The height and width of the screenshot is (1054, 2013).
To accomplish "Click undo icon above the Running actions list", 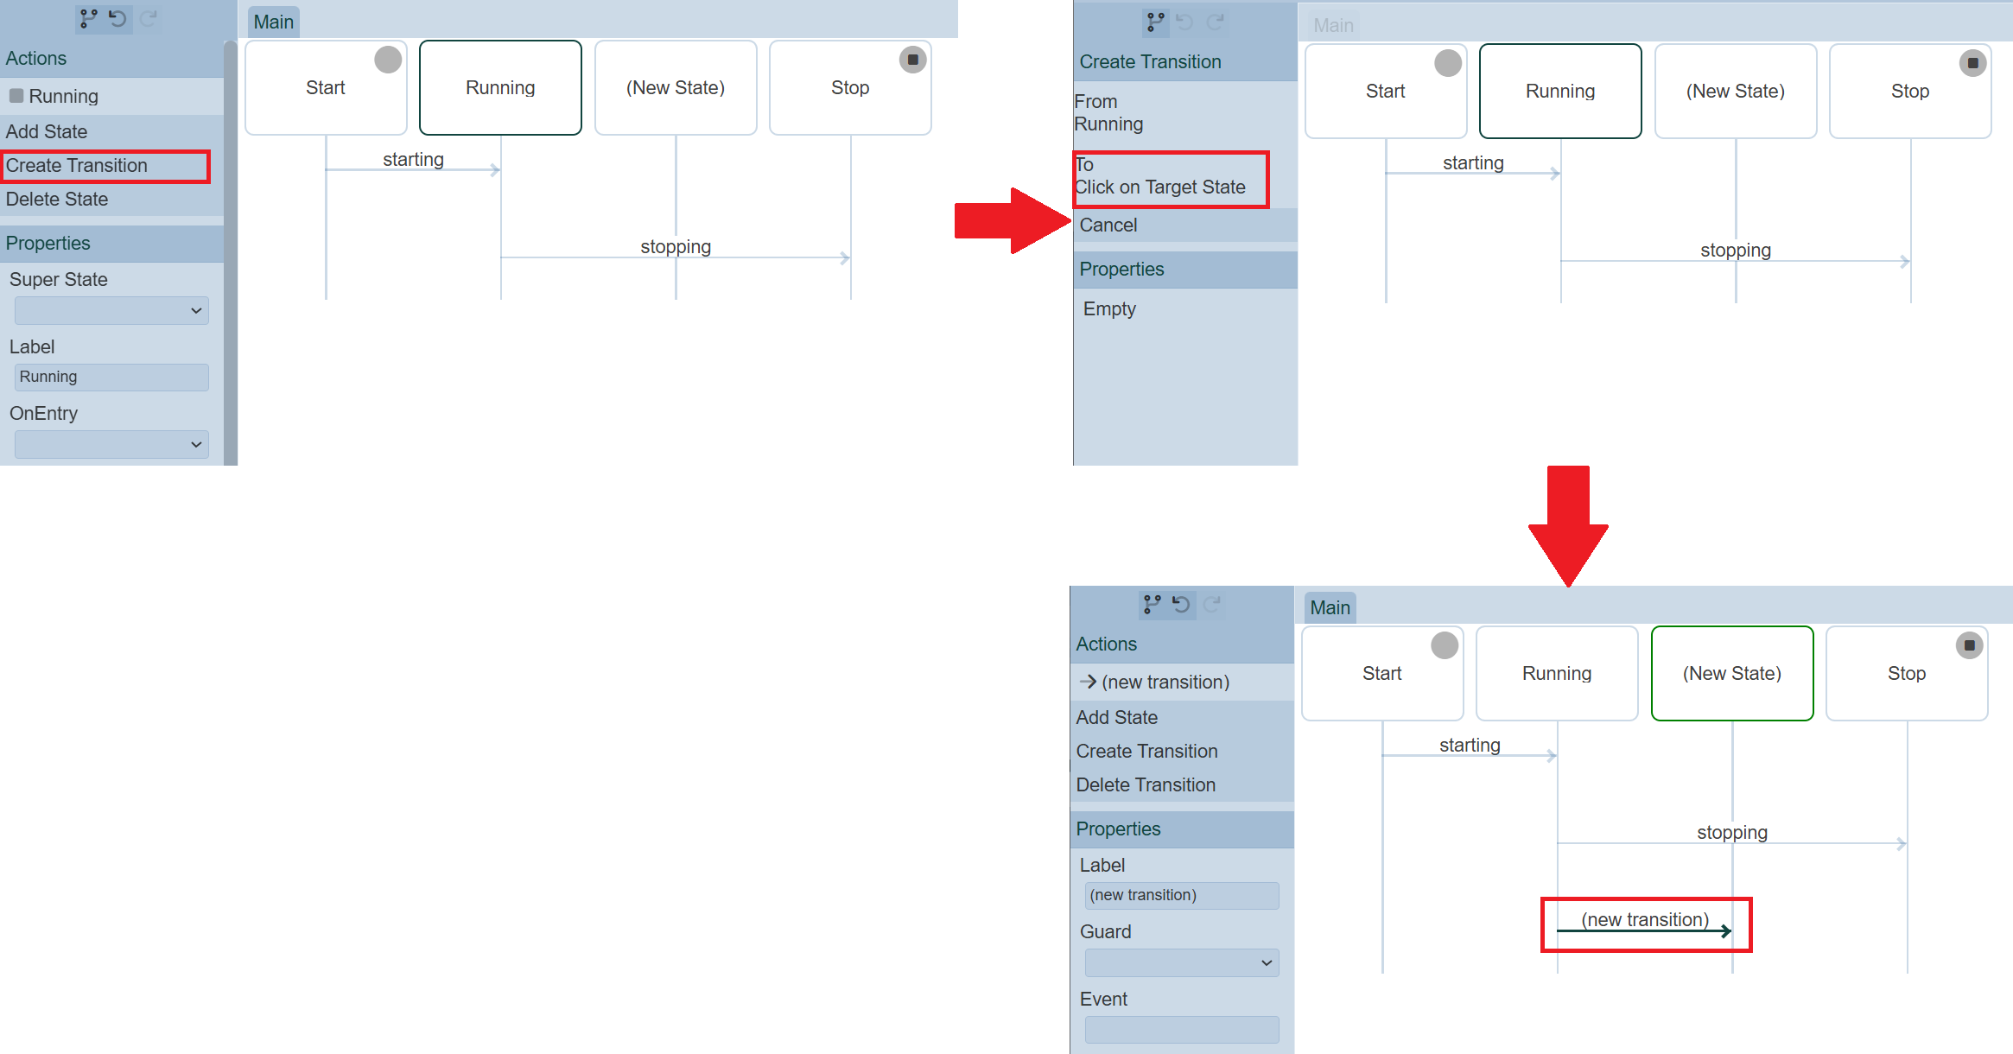I will tap(117, 18).
